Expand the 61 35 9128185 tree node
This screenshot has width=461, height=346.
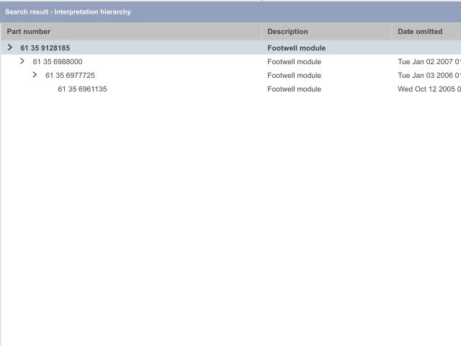10,48
